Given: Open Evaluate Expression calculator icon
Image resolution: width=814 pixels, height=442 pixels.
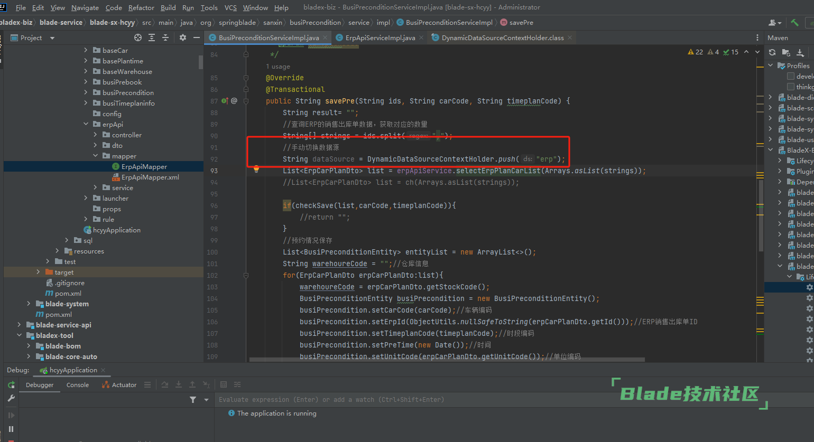Looking at the screenshot, I should point(224,385).
